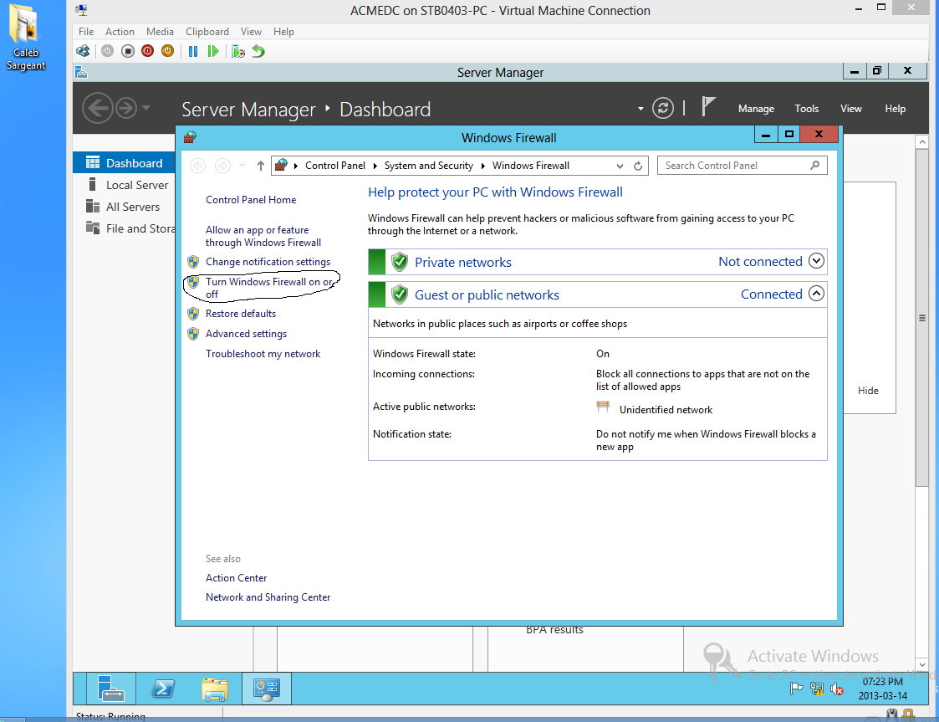Open the Action menu
The width and height of the screenshot is (939, 722).
tap(120, 32)
